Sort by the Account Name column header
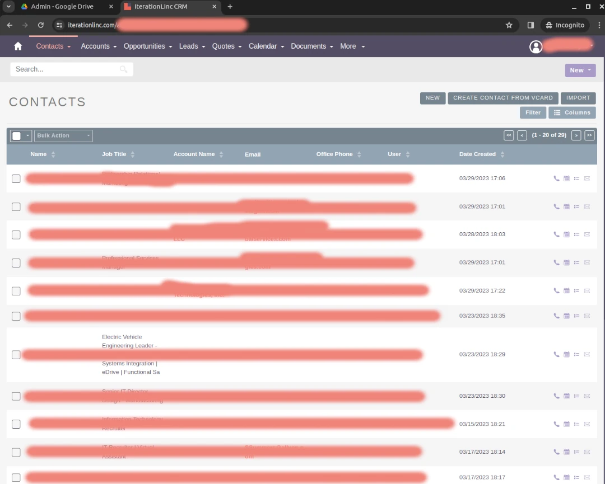The height and width of the screenshot is (484, 605). [x=194, y=154]
